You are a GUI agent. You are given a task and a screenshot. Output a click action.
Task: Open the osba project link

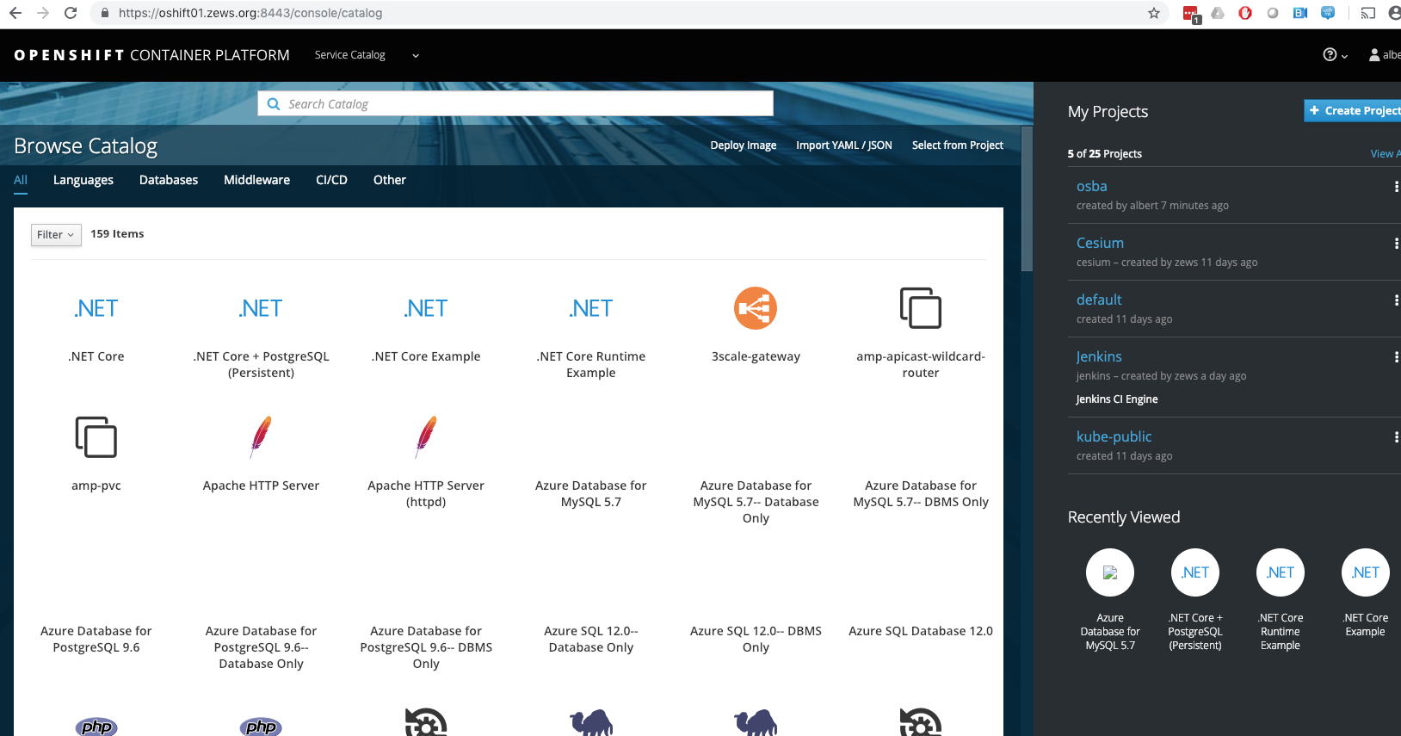pyautogui.click(x=1091, y=186)
